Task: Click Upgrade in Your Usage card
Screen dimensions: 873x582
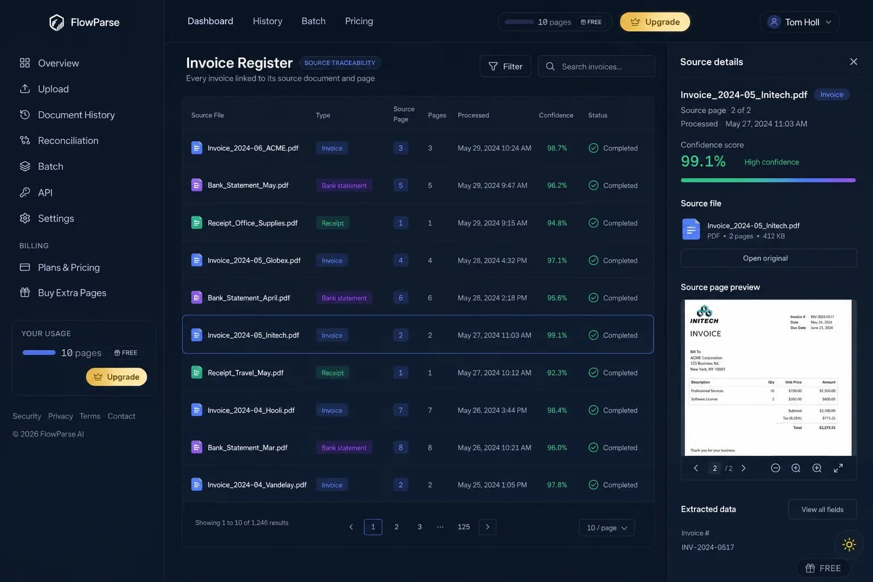Action: (x=117, y=377)
